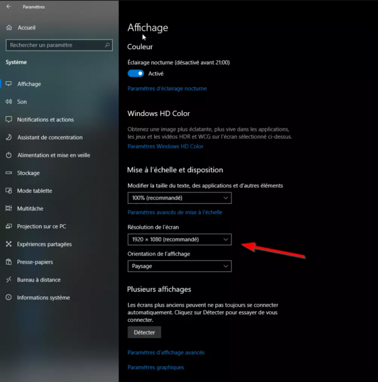Click the Plusieurs affichages heading
The width and height of the screenshot is (378, 382).
coord(159,289)
